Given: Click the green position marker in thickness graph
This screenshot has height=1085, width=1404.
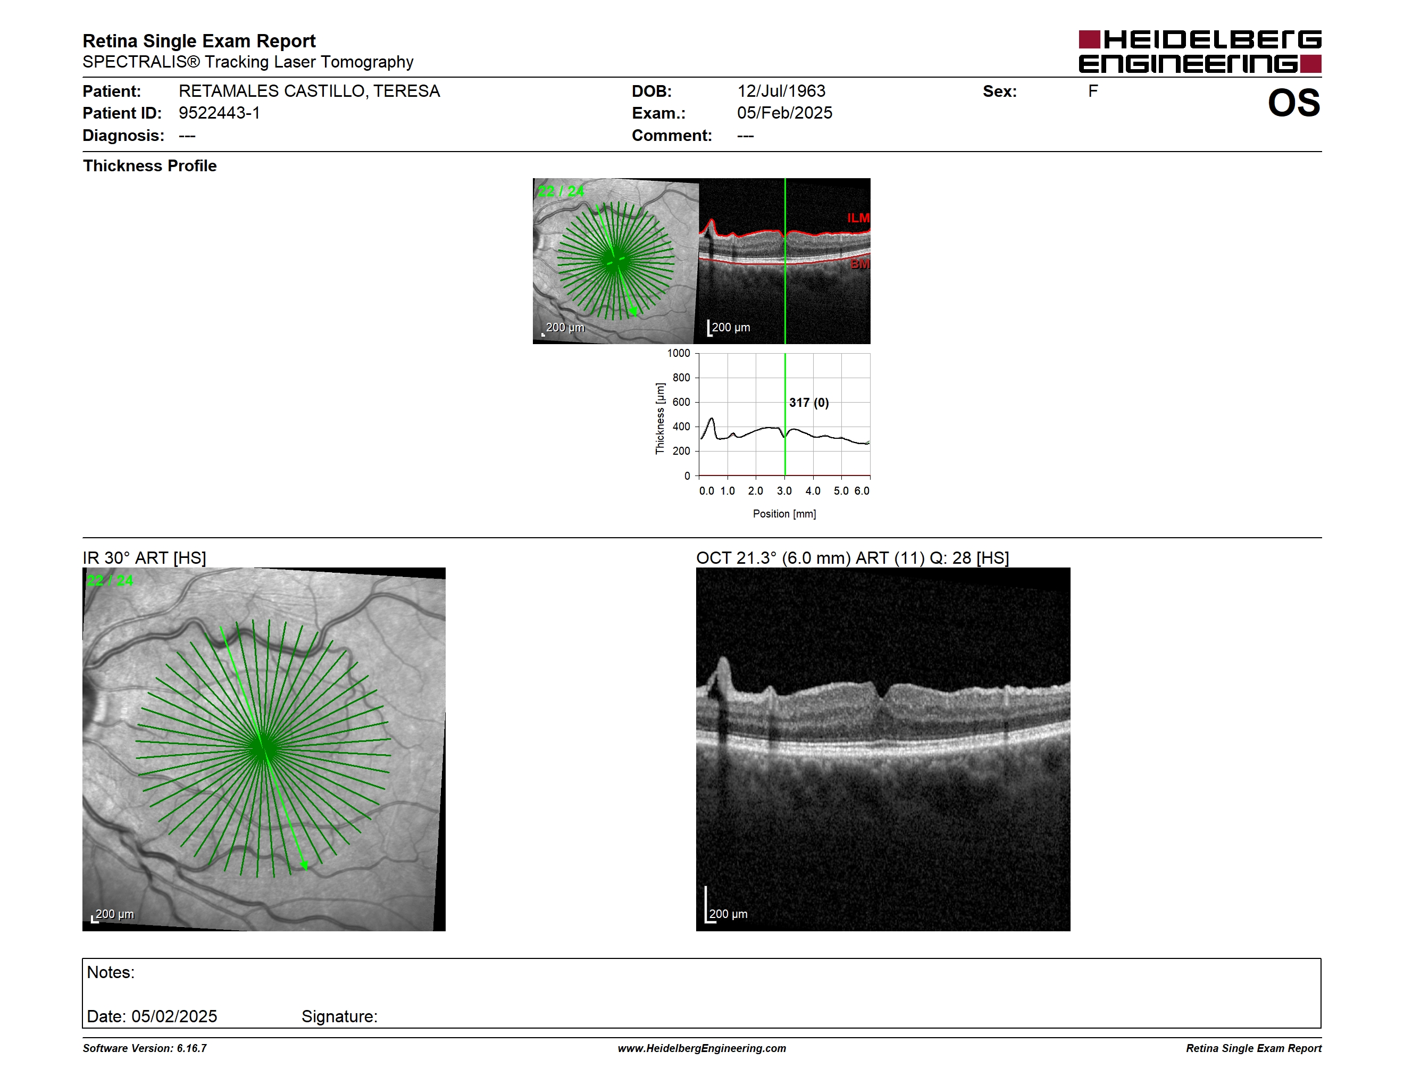Looking at the screenshot, I should (x=785, y=415).
